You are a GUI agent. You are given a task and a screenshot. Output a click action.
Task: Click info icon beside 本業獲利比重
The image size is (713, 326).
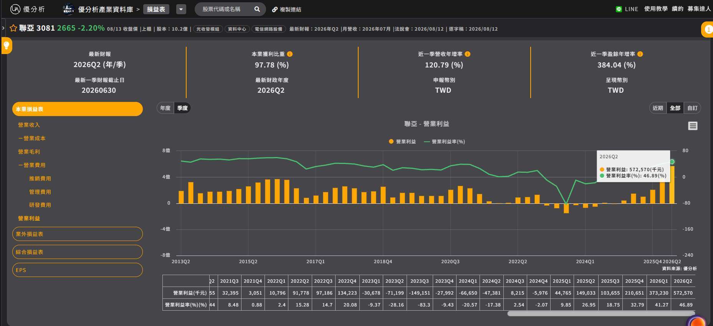pyautogui.click(x=290, y=54)
